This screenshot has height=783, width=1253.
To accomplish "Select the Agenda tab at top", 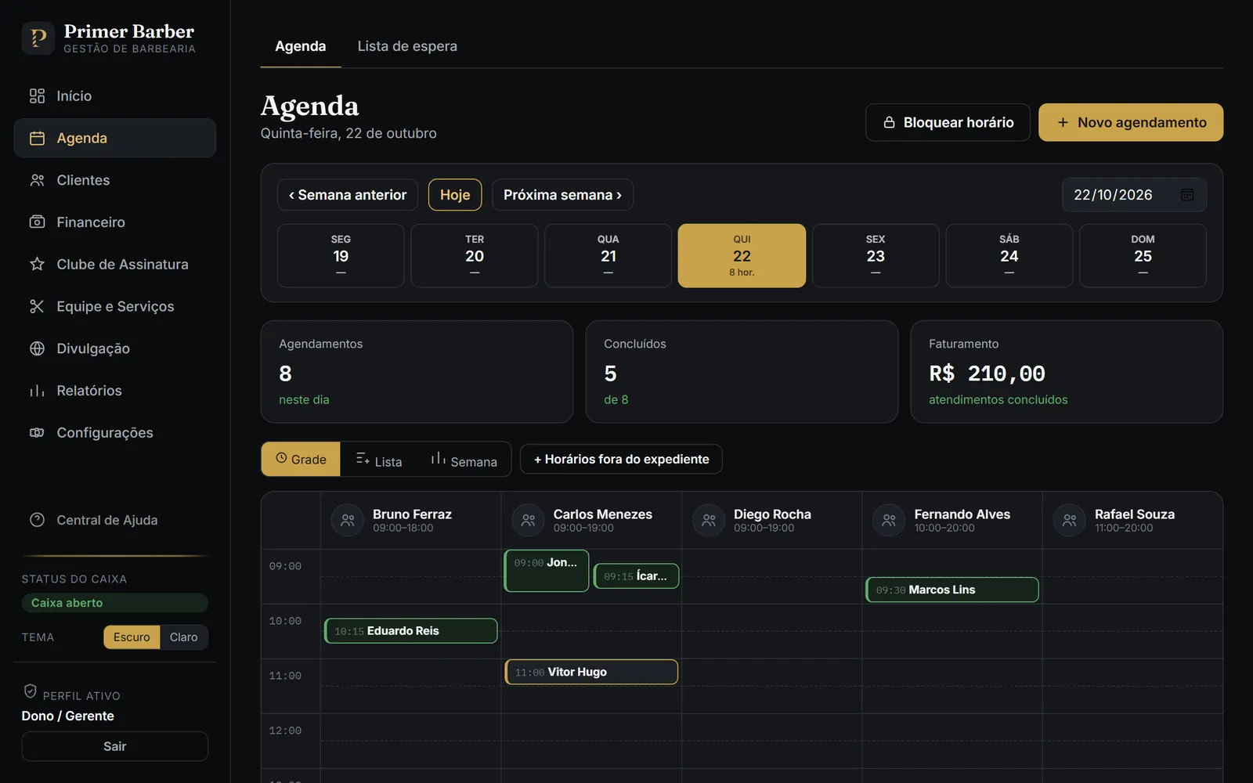I will pyautogui.click(x=301, y=46).
